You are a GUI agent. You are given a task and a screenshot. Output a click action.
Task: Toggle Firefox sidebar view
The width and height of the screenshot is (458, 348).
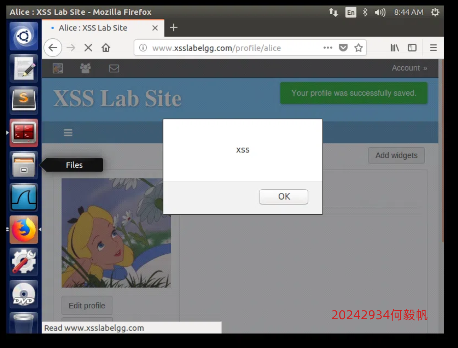412,48
